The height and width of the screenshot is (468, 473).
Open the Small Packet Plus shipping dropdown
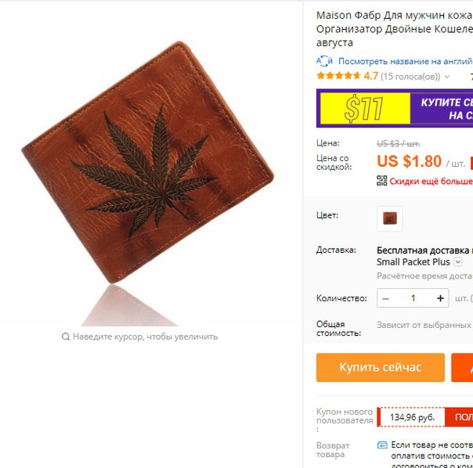457,261
